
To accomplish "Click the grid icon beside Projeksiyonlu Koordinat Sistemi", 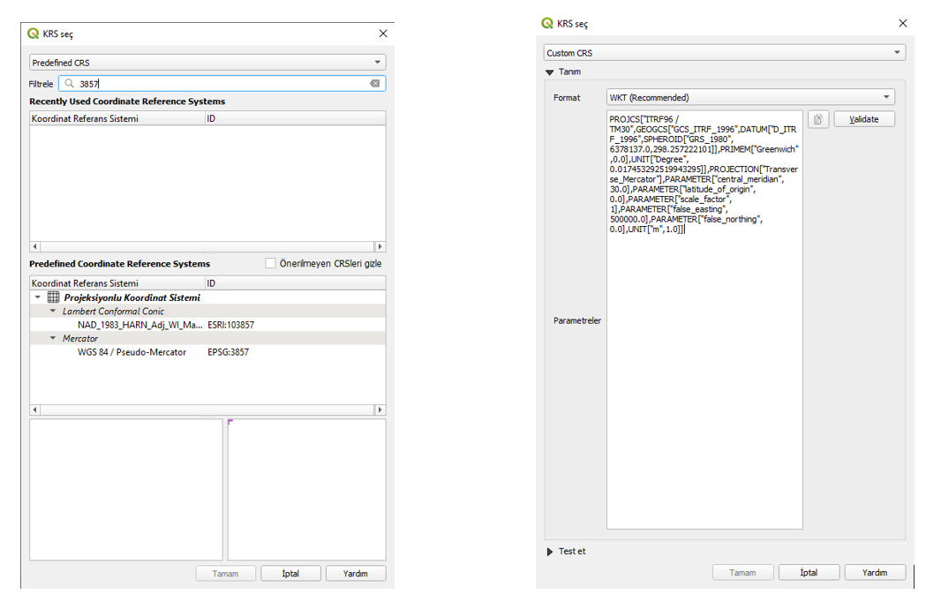I will pos(54,297).
